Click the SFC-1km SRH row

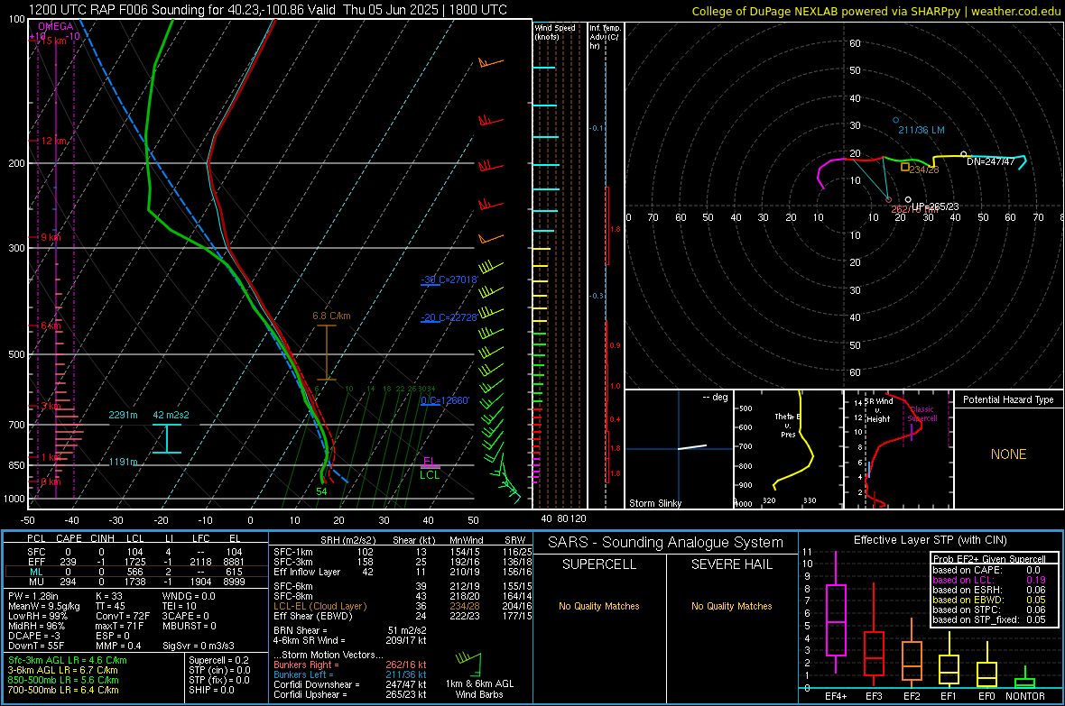tap(403, 552)
